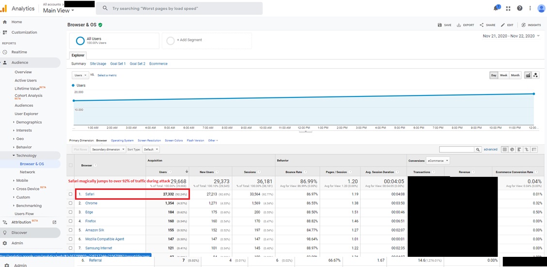Click the Export report icon
This screenshot has height=267, width=547.
459,25
